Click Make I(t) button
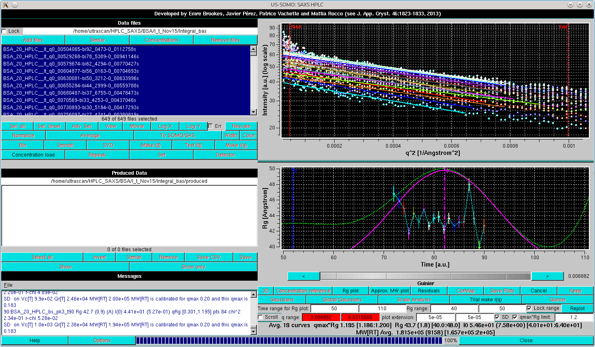Viewport: 595px width, 347px height. point(151,145)
